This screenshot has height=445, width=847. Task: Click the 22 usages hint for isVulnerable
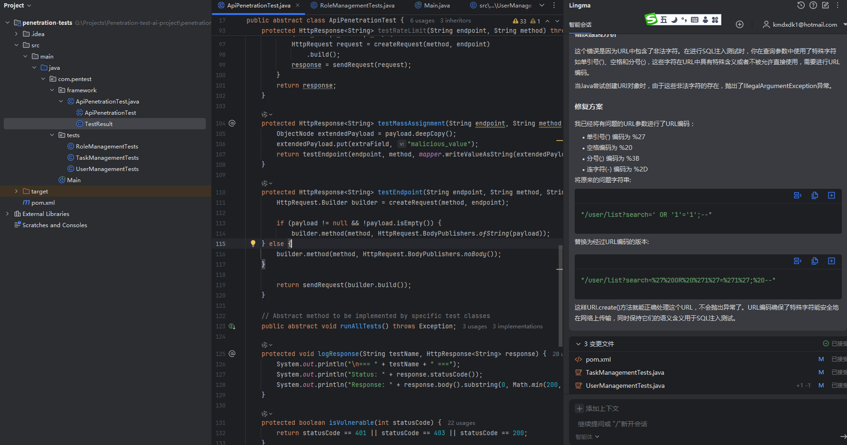[x=461, y=423]
